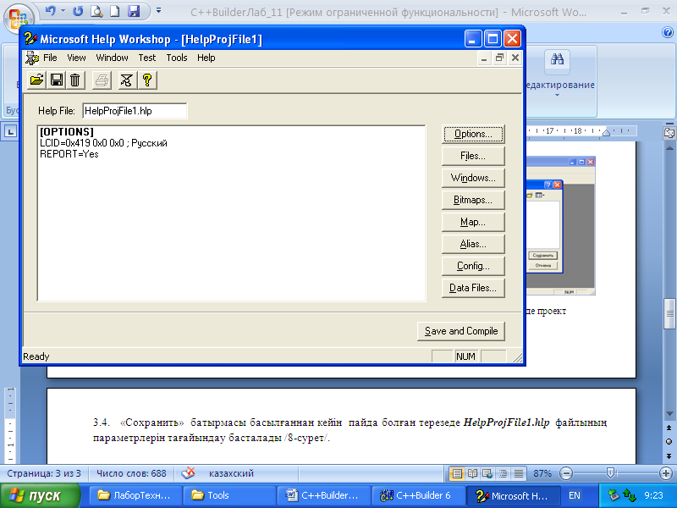
Task: Click the Bitmaps... button
Action: pos(473,200)
